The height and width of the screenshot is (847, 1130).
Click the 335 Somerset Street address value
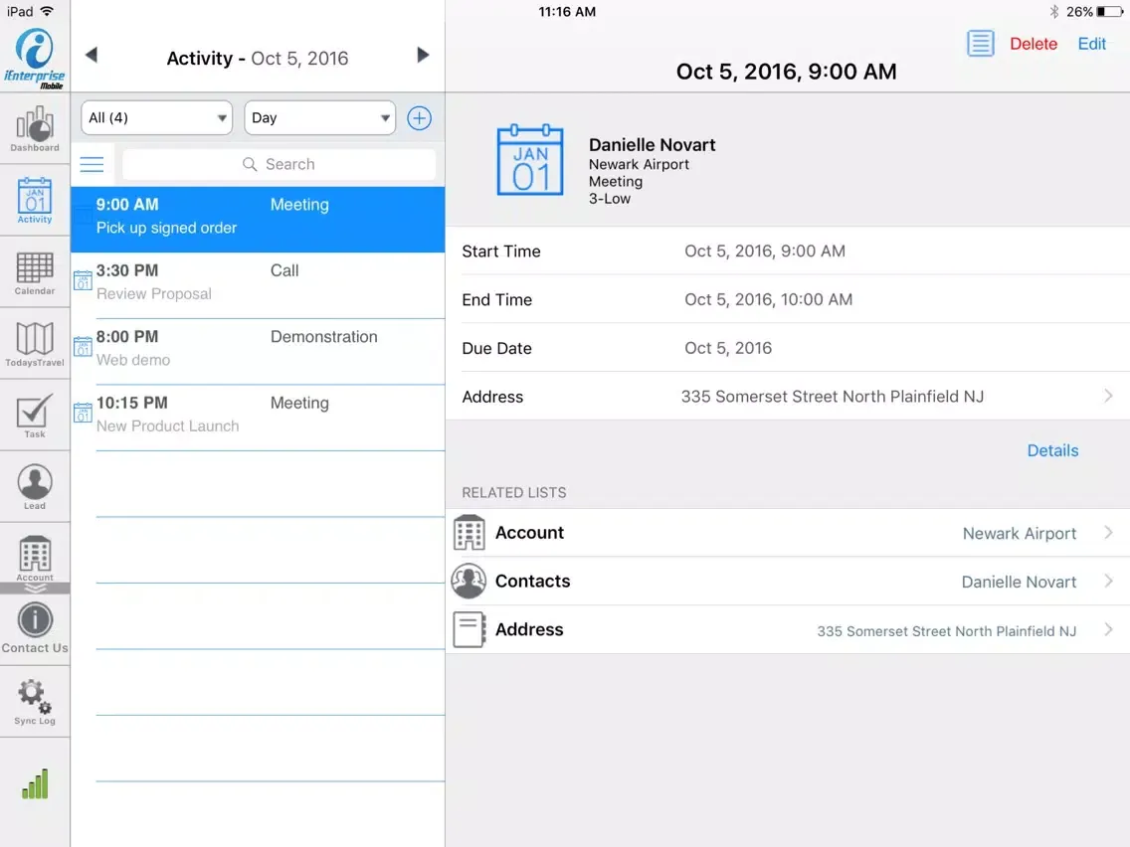833,397
